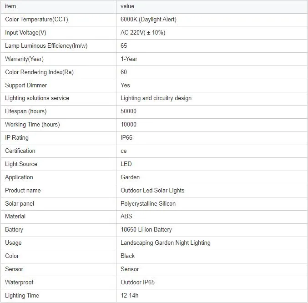Click the 'Color Rendering Index(Ra)' label

[39, 72]
